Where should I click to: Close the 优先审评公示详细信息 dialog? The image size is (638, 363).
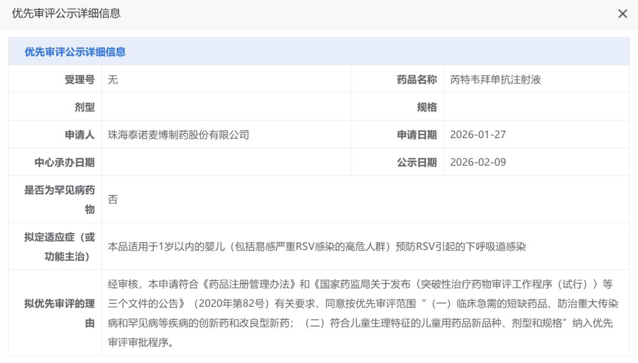coord(622,14)
